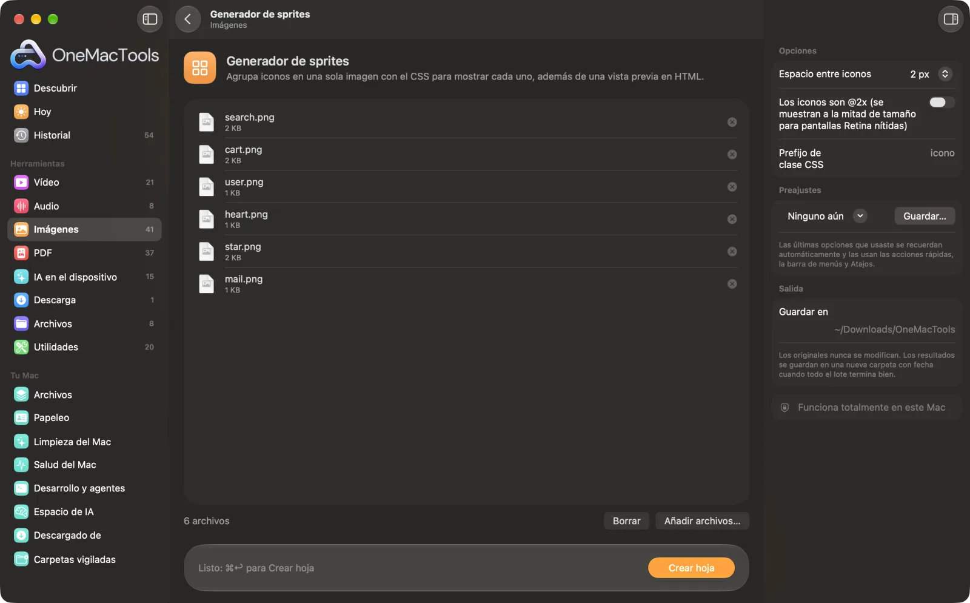
Task: Open the Hoy section
Action: (x=84, y=112)
